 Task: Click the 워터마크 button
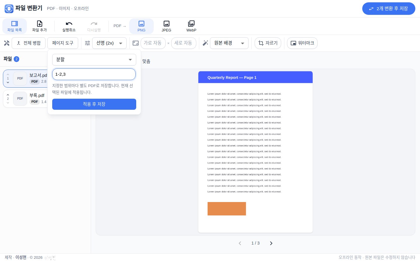302,43
